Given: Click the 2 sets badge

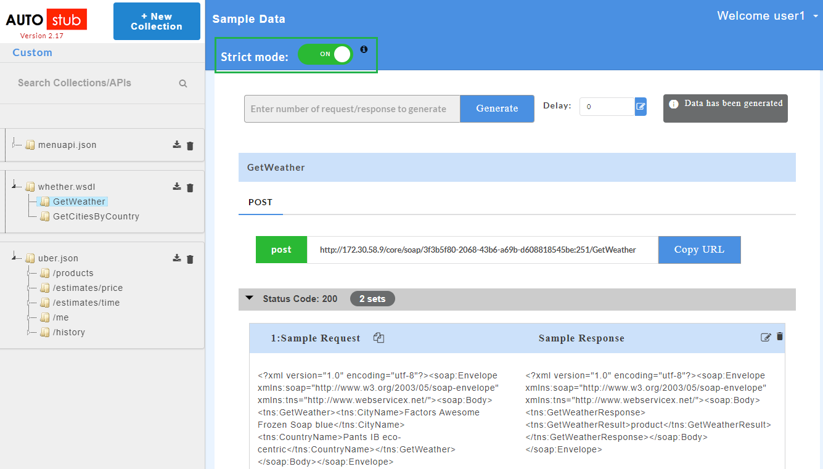Looking at the screenshot, I should click(372, 299).
